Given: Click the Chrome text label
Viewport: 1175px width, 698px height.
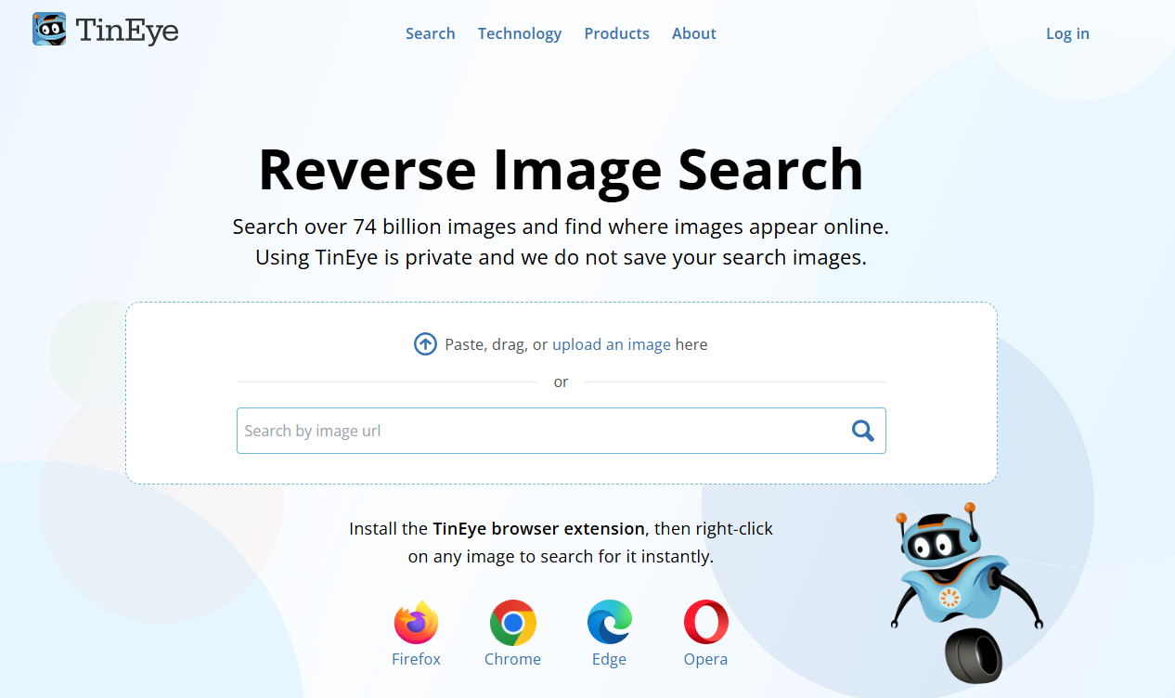Looking at the screenshot, I should pyautogui.click(x=512, y=659).
